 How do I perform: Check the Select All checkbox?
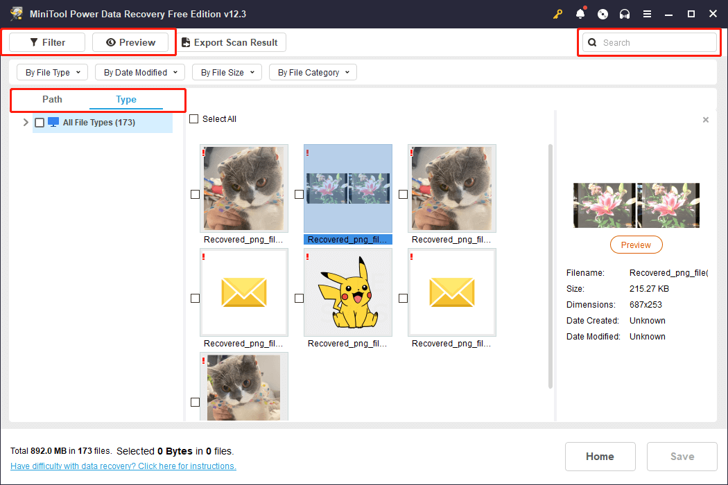pos(194,119)
